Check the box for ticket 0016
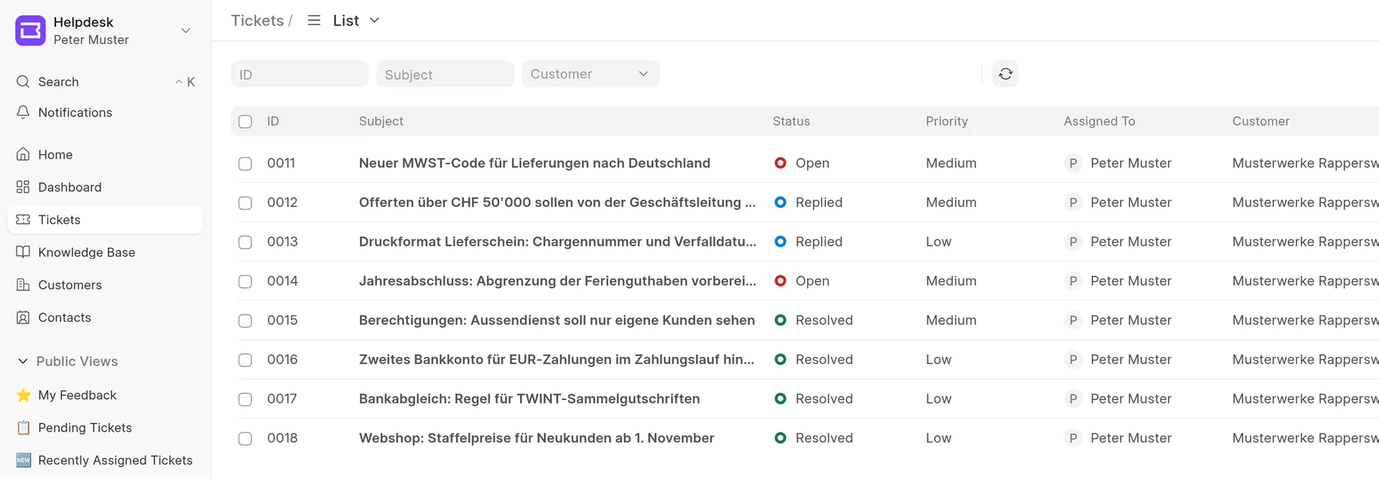 coord(245,360)
